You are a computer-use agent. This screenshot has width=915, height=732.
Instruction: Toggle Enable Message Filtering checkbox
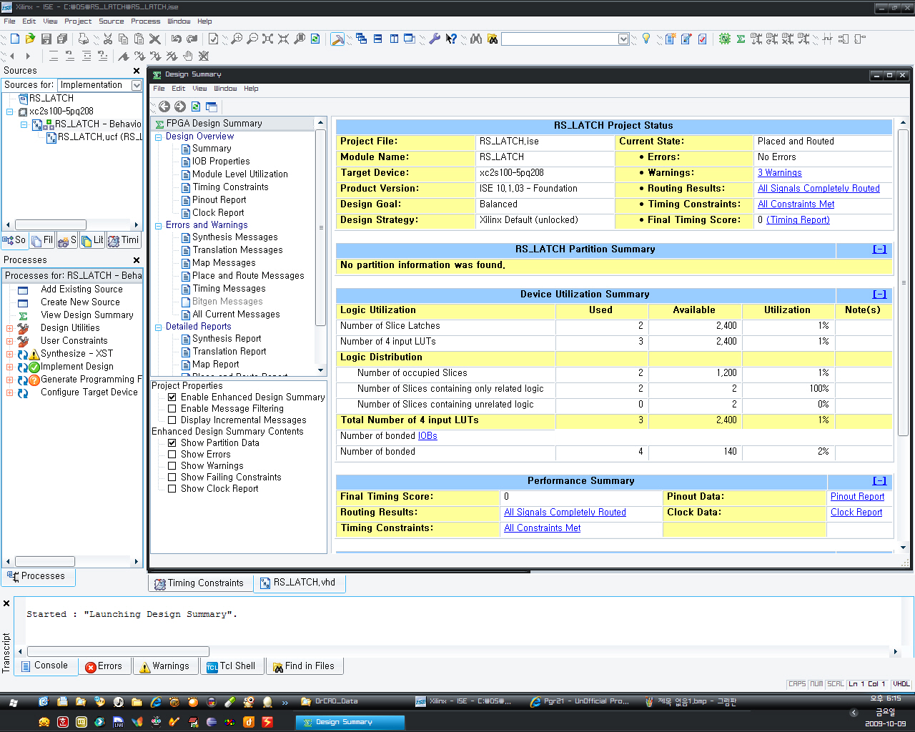click(172, 409)
